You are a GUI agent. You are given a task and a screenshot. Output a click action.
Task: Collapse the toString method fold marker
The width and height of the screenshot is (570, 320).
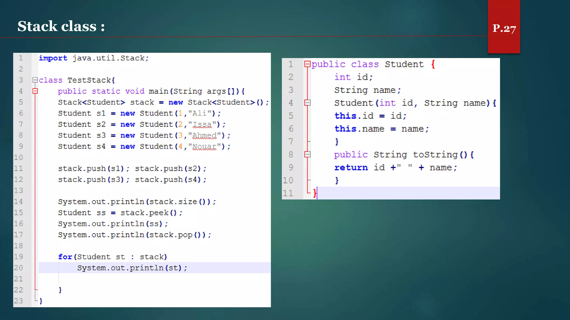pos(307,154)
